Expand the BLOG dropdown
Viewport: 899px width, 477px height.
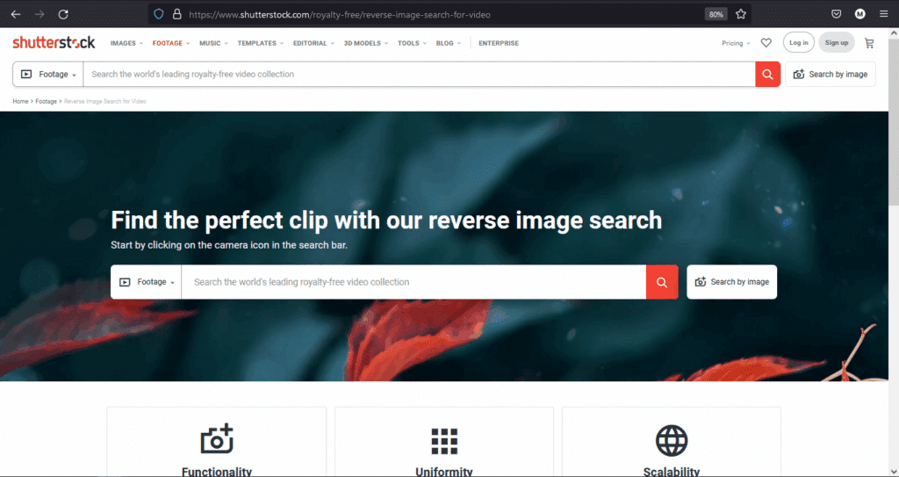point(449,43)
